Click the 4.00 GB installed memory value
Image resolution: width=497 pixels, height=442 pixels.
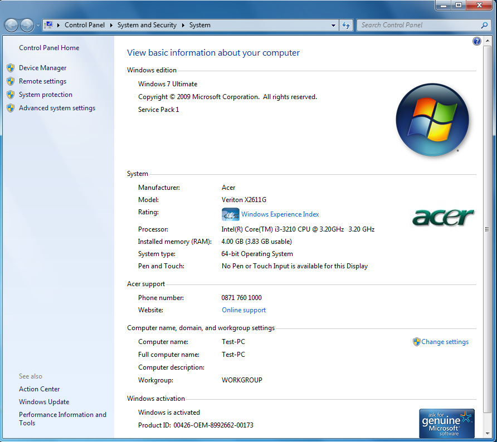256,242
